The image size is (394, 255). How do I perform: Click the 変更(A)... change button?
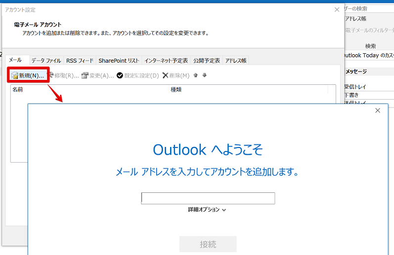tap(98, 75)
